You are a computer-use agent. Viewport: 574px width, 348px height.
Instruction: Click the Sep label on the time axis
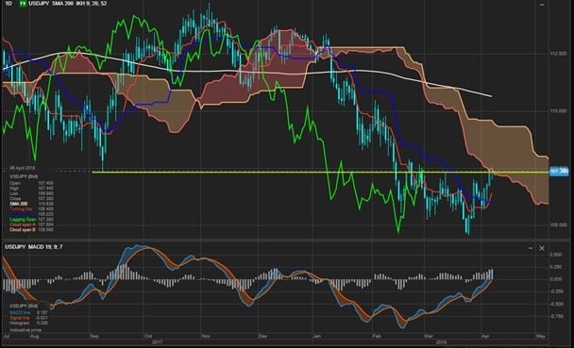tap(94, 336)
